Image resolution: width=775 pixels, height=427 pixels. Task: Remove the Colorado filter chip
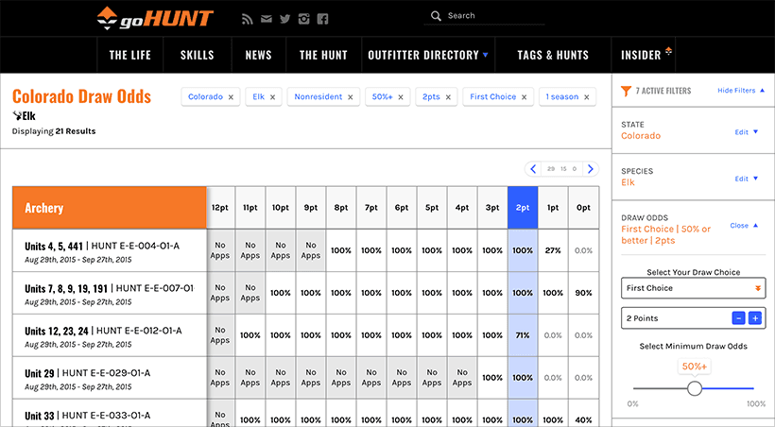[231, 97]
